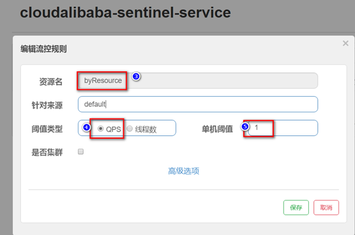This screenshot has height=235, width=355.
Task: Select the 线程数 radio button
Action: coord(129,128)
